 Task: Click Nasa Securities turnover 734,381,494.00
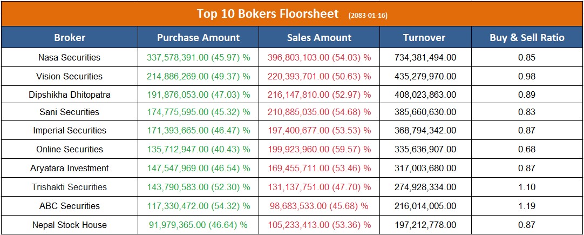click(x=425, y=57)
